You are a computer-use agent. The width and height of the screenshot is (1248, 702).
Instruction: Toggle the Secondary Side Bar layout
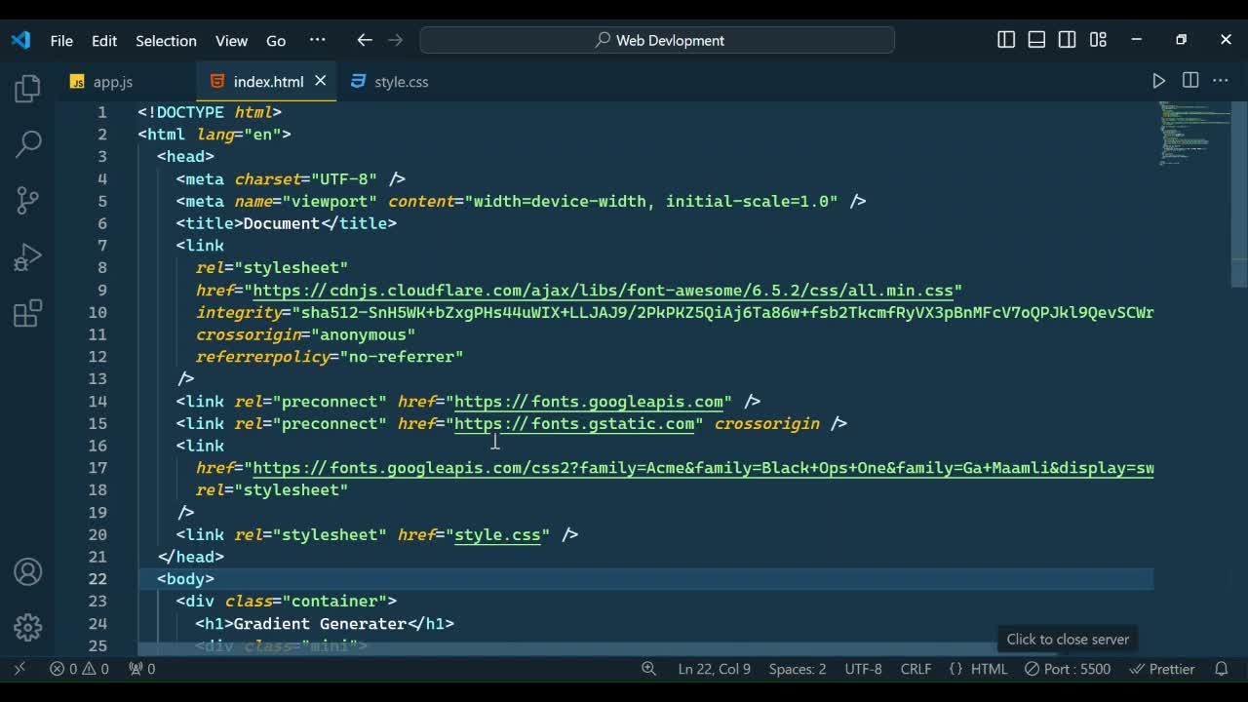(x=1068, y=40)
